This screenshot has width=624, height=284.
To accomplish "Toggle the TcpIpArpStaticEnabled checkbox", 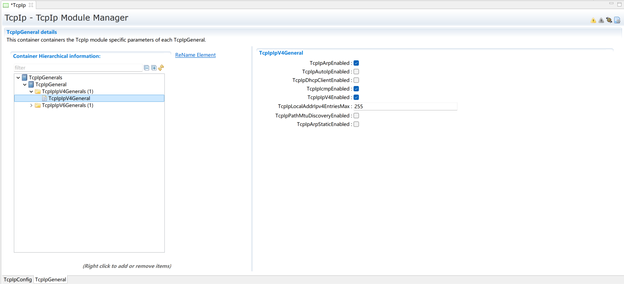I will pos(356,124).
